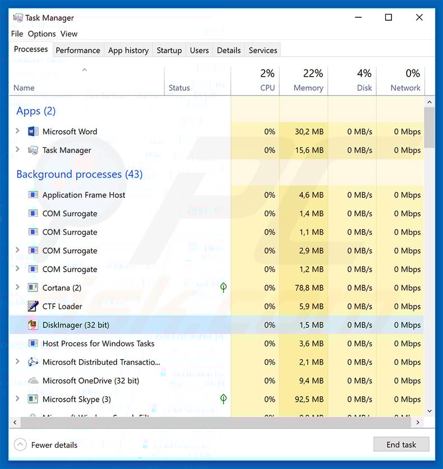Switch to the Performance tab
The image size is (443, 469).
[78, 50]
